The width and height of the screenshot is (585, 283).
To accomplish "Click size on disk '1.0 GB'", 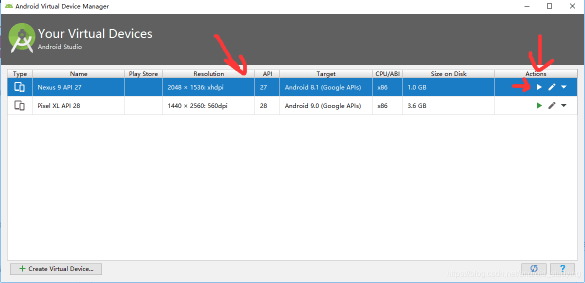I will (448, 87).
